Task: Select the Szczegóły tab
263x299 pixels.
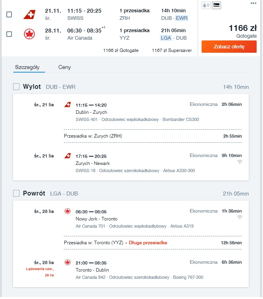Action: [27, 67]
